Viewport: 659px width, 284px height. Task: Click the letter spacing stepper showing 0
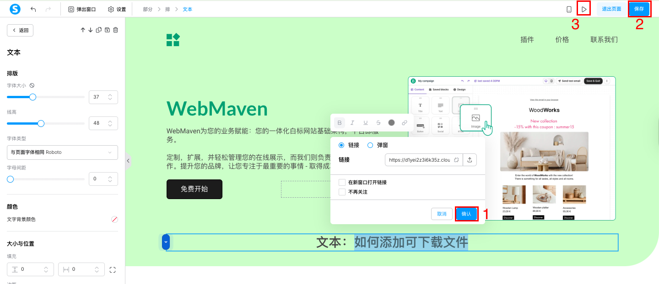click(103, 179)
